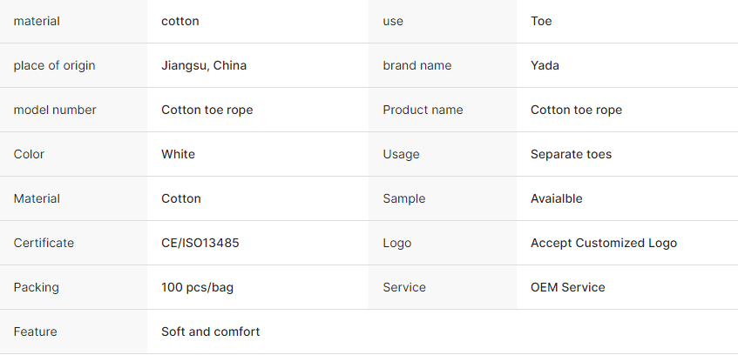Image resolution: width=738 pixels, height=355 pixels.
Task: Select the '100 pcs/bag' packing value
Action: tap(197, 287)
